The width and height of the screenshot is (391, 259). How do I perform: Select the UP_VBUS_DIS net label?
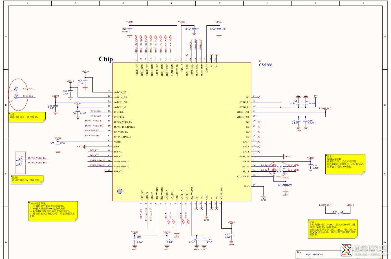click(92, 136)
